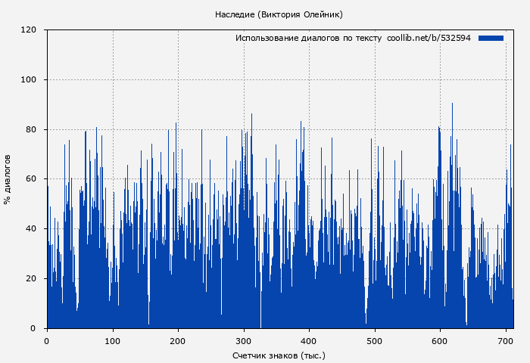The width and height of the screenshot is (530, 363).
Task: Click the 300 tick on the x-axis
Action: (x=243, y=341)
